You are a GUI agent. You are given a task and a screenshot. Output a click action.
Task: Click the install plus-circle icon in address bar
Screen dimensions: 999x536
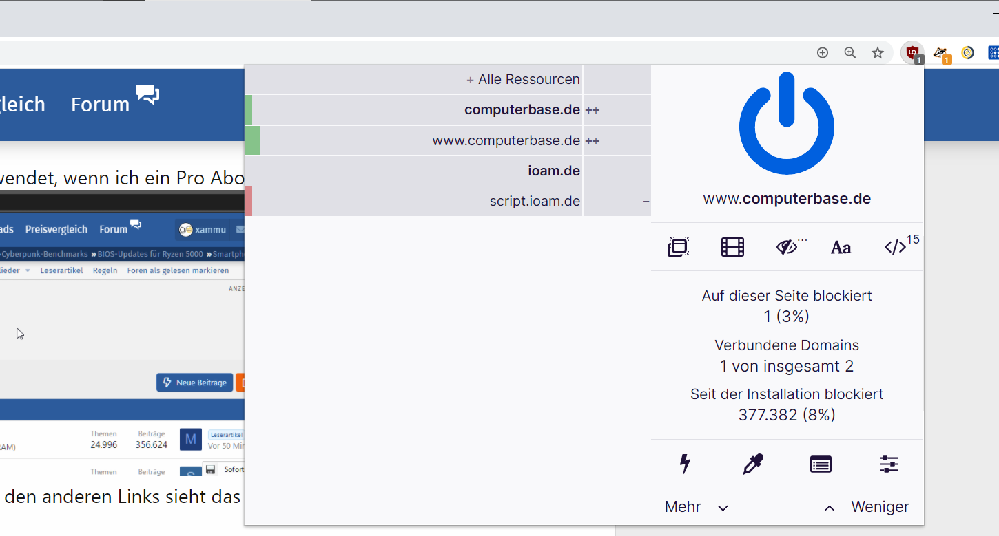pyautogui.click(x=823, y=53)
